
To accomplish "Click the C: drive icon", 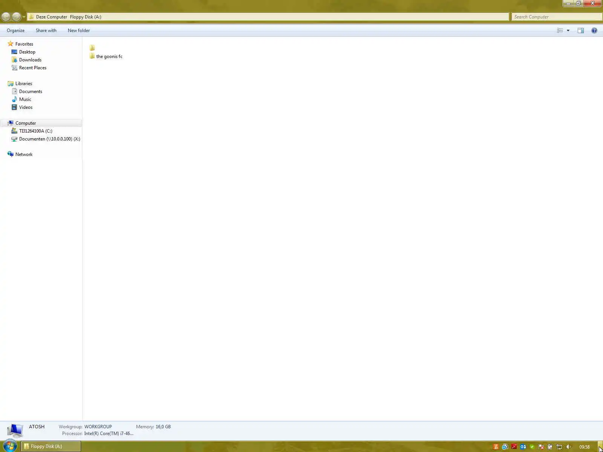I will (14, 131).
